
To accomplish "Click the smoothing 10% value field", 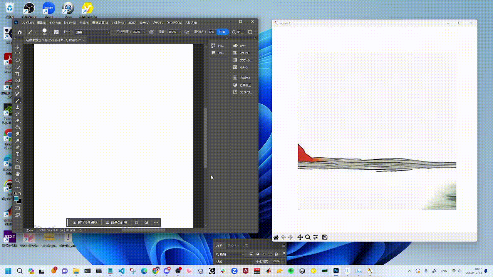I will [211, 32].
